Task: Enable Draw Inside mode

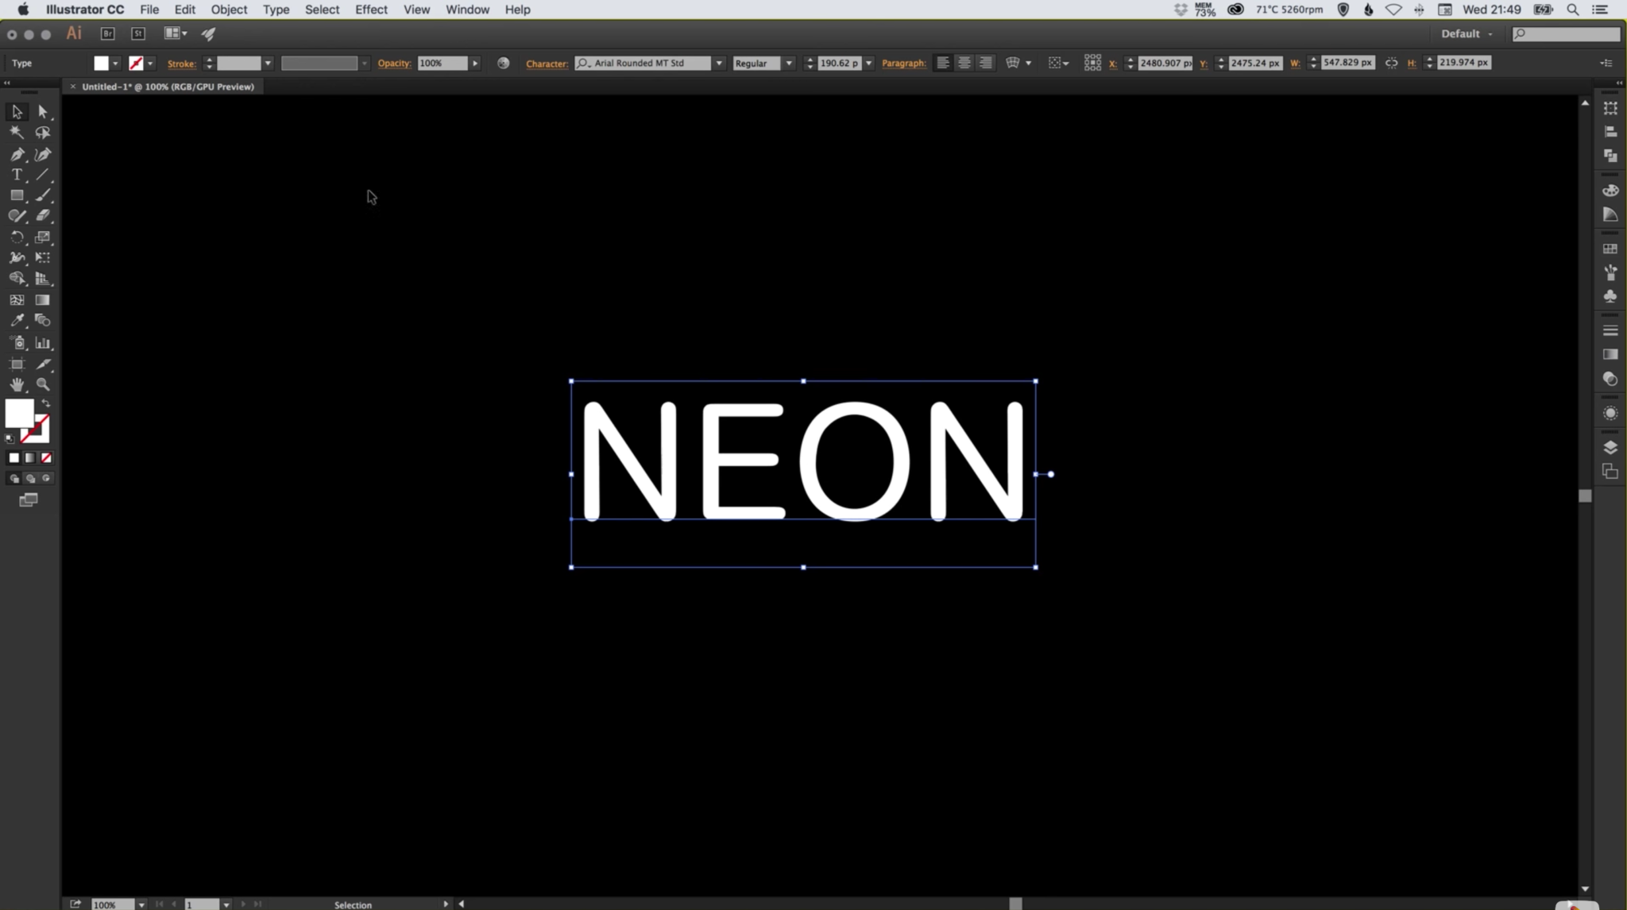Action: [x=46, y=479]
